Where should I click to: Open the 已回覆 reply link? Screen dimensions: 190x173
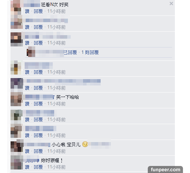[x=70, y=52]
